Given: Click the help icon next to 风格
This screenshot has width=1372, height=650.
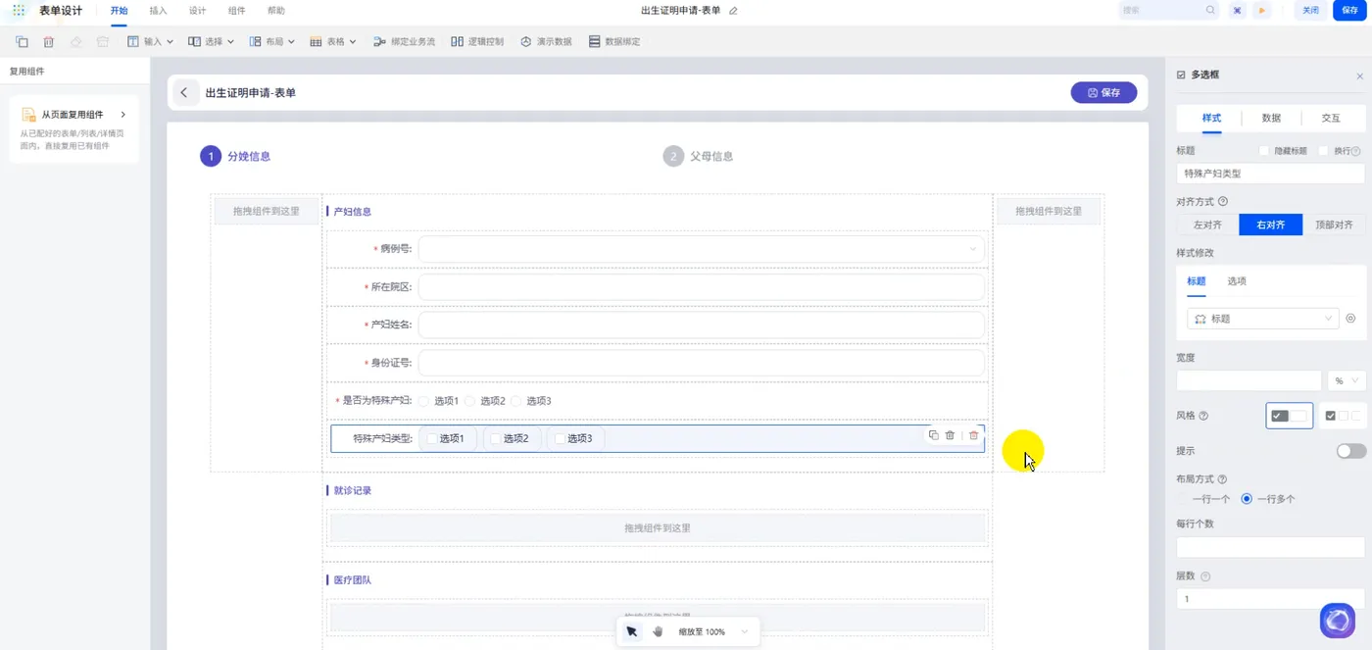Looking at the screenshot, I should pyautogui.click(x=1203, y=416).
